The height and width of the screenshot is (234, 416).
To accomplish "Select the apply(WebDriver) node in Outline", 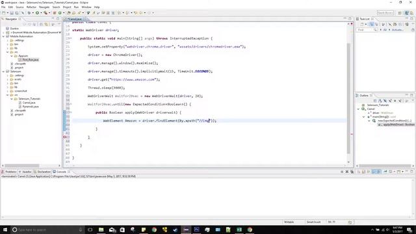I will click(x=396, y=124).
